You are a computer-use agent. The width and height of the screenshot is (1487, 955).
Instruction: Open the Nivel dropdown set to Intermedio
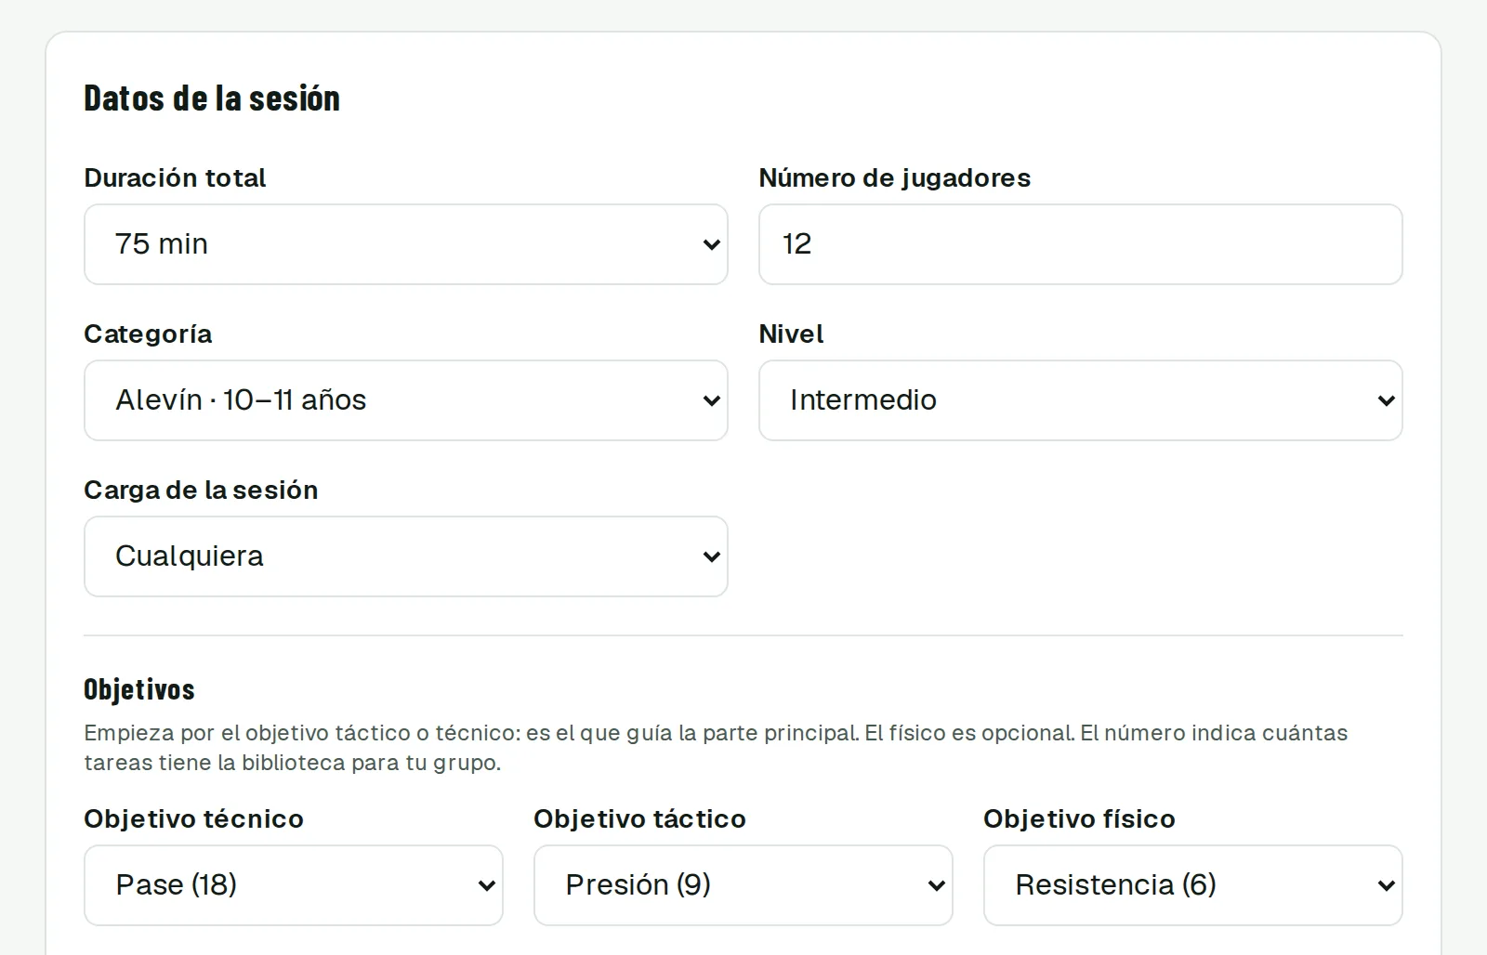click(1081, 400)
